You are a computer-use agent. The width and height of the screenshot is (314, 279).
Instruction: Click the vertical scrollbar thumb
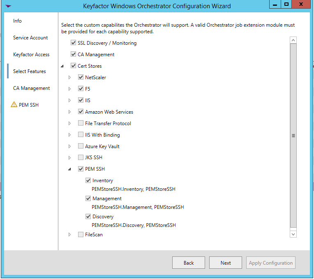(293, 135)
